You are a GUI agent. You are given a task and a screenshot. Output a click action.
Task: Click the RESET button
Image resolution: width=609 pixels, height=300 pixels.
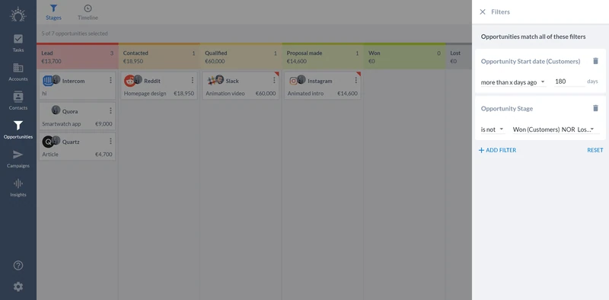click(595, 150)
